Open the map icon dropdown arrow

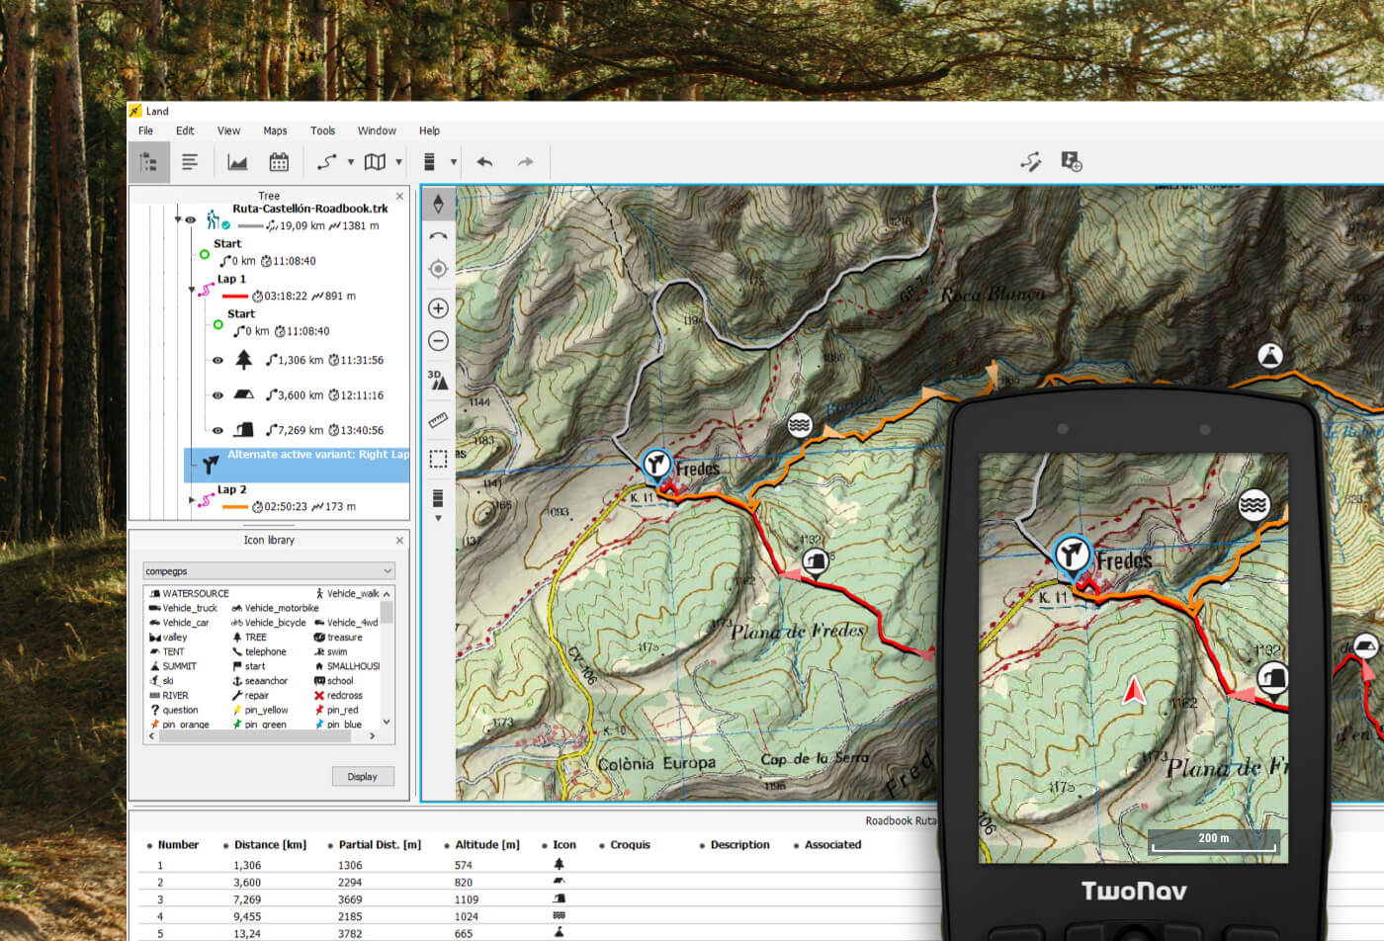pyautogui.click(x=399, y=162)
